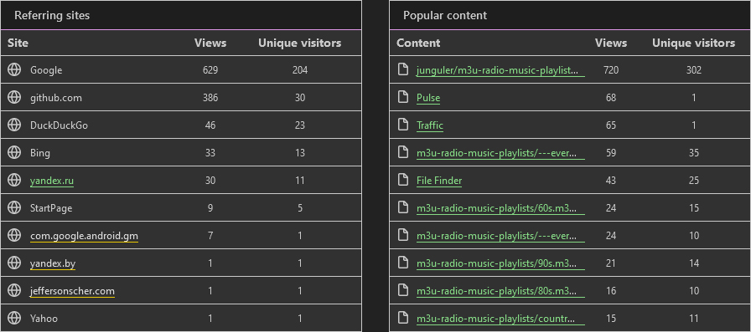Viewport: 751px width, 332px height.
Task: Open the 90s.m3u playlist link
Action: (x=500, y=263)
